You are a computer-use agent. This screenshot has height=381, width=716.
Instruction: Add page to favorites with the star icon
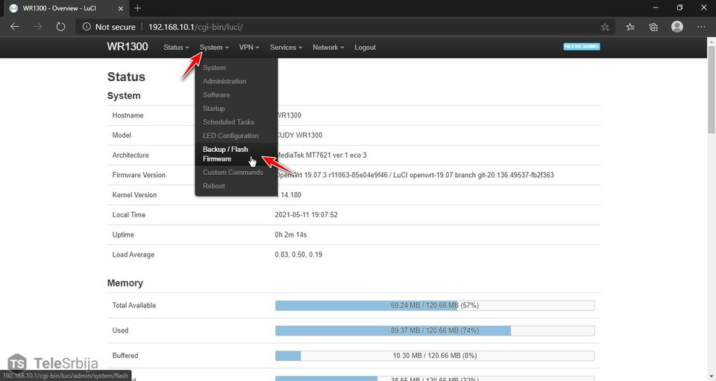point(605,28)
